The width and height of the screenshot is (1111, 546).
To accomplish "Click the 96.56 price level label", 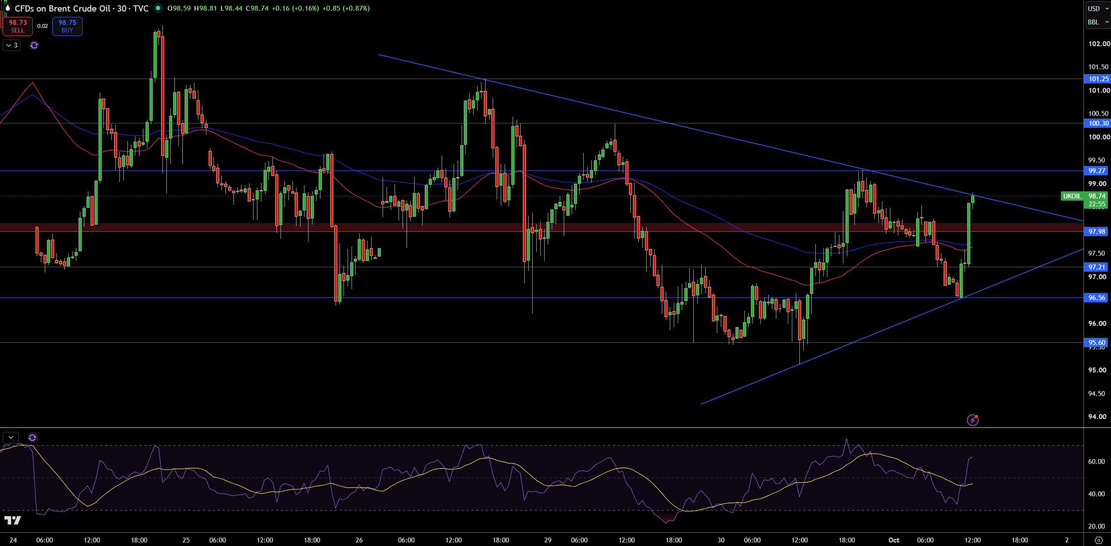I will [1096, 298].
